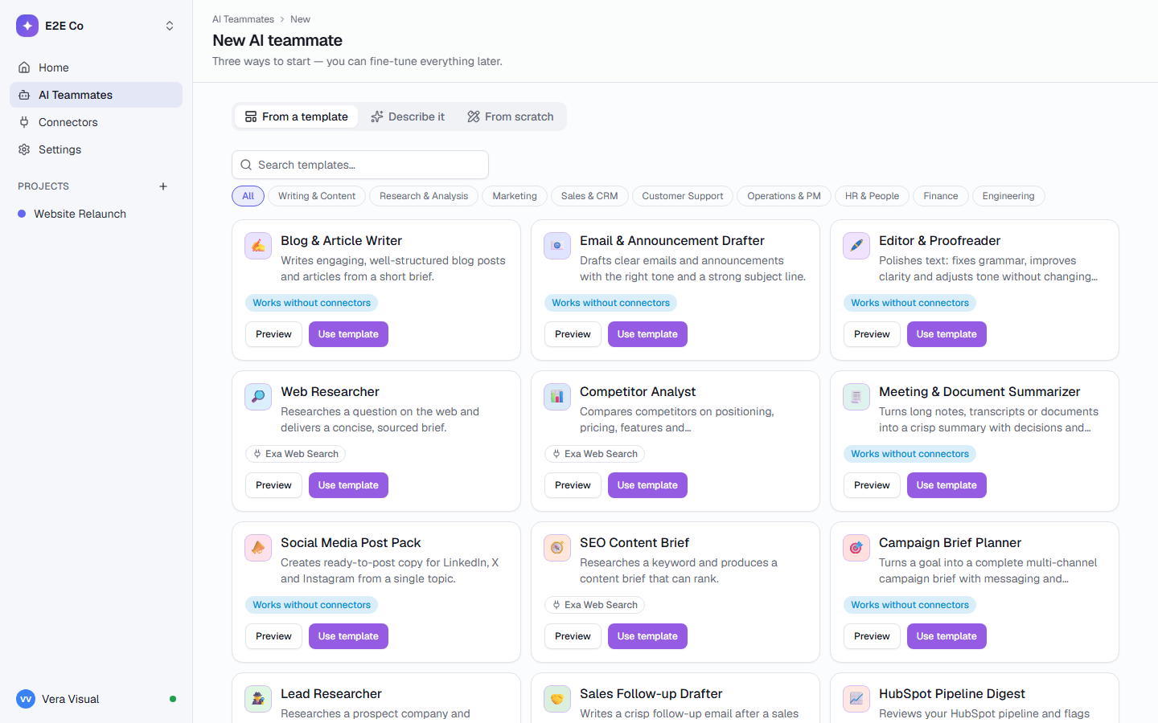The height and width of the screenshot is (723, 1158).
Task: Click the Connectors plug icon
Action: [x=24, y=122]
